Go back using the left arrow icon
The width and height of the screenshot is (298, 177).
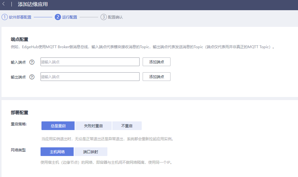3,4
